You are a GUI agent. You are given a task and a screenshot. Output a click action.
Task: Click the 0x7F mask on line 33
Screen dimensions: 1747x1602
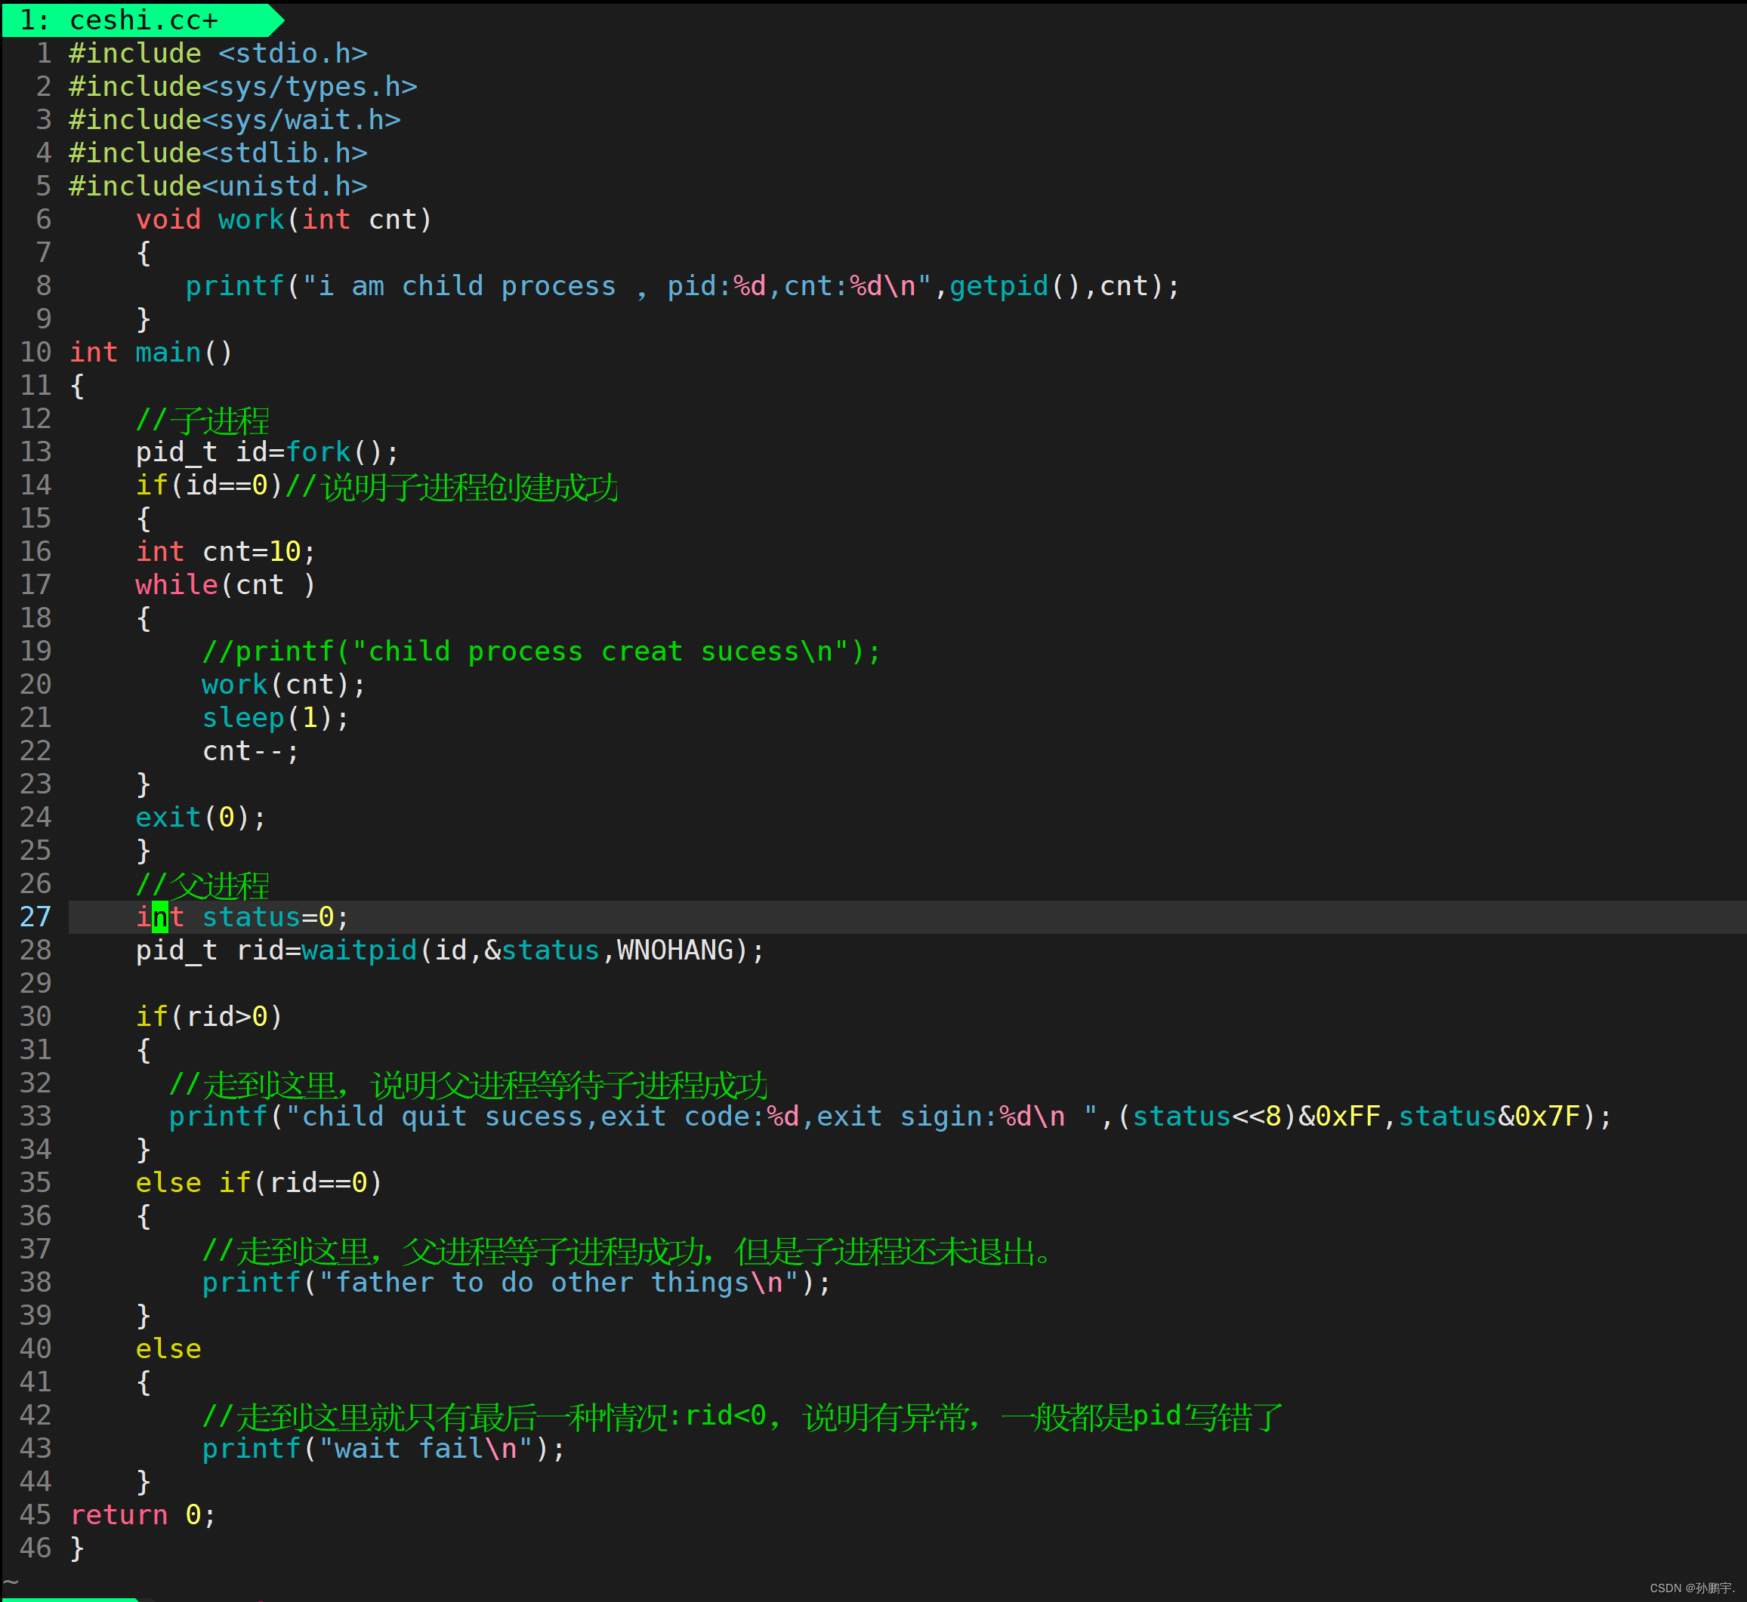(x=1547, y=1116)
